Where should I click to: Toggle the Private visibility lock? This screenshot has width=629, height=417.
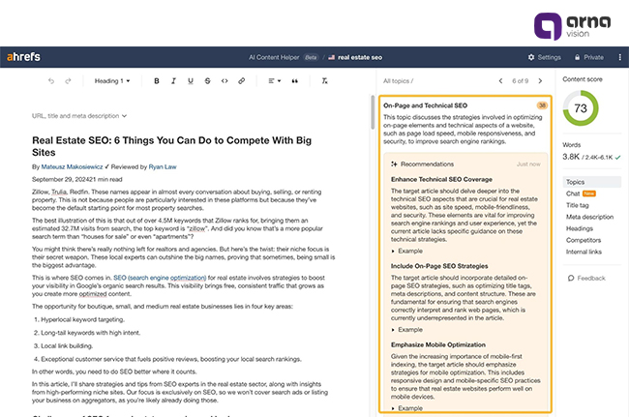(588, 57)
